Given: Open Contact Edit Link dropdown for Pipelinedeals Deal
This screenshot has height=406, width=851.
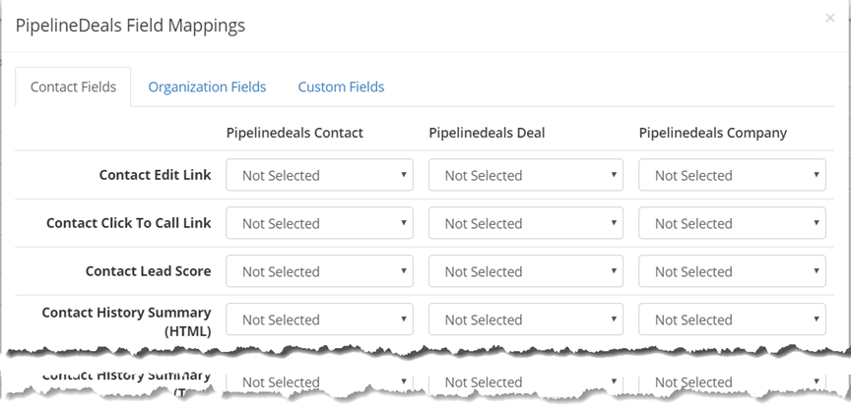Looking at the screenshot, I should pyautogui.click(x=525, y=175).
